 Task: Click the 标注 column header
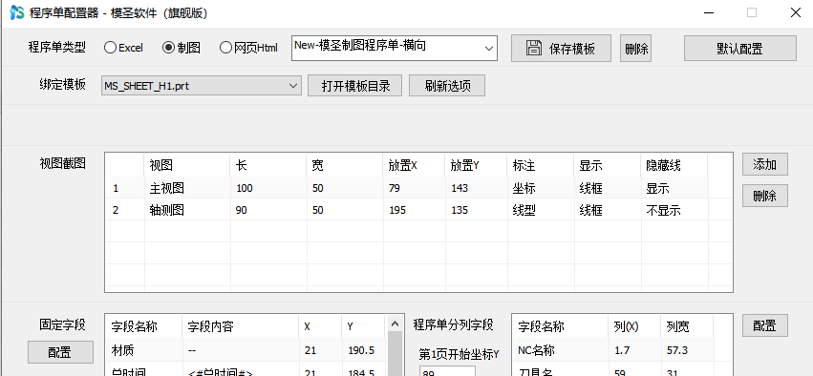541,165
